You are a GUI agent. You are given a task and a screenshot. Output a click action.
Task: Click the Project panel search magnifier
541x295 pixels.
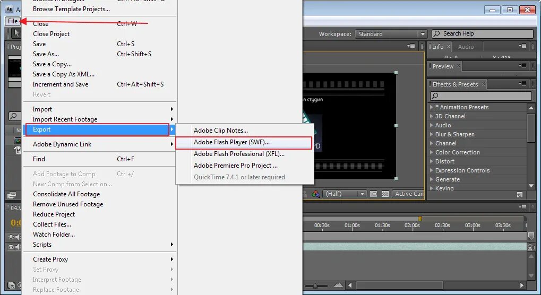click(x=13, y=116)
